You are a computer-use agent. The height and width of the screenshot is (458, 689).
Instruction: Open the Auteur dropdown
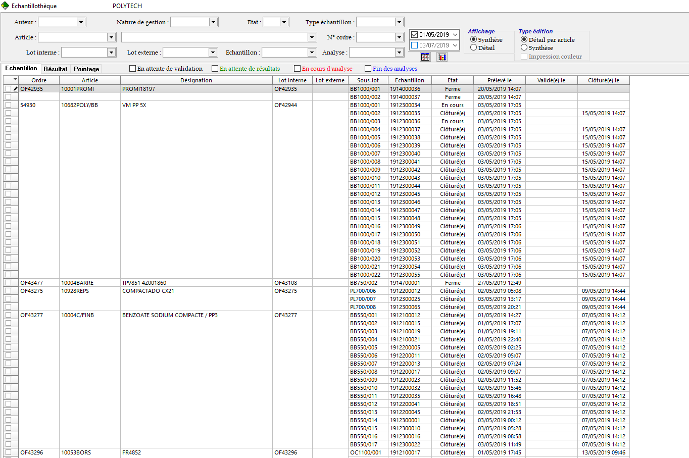pos(81,22)
